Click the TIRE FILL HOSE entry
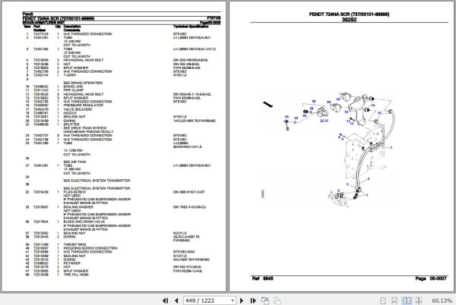Image resolution: width=456 pixels, height=305 pixels. click(76, 275)
